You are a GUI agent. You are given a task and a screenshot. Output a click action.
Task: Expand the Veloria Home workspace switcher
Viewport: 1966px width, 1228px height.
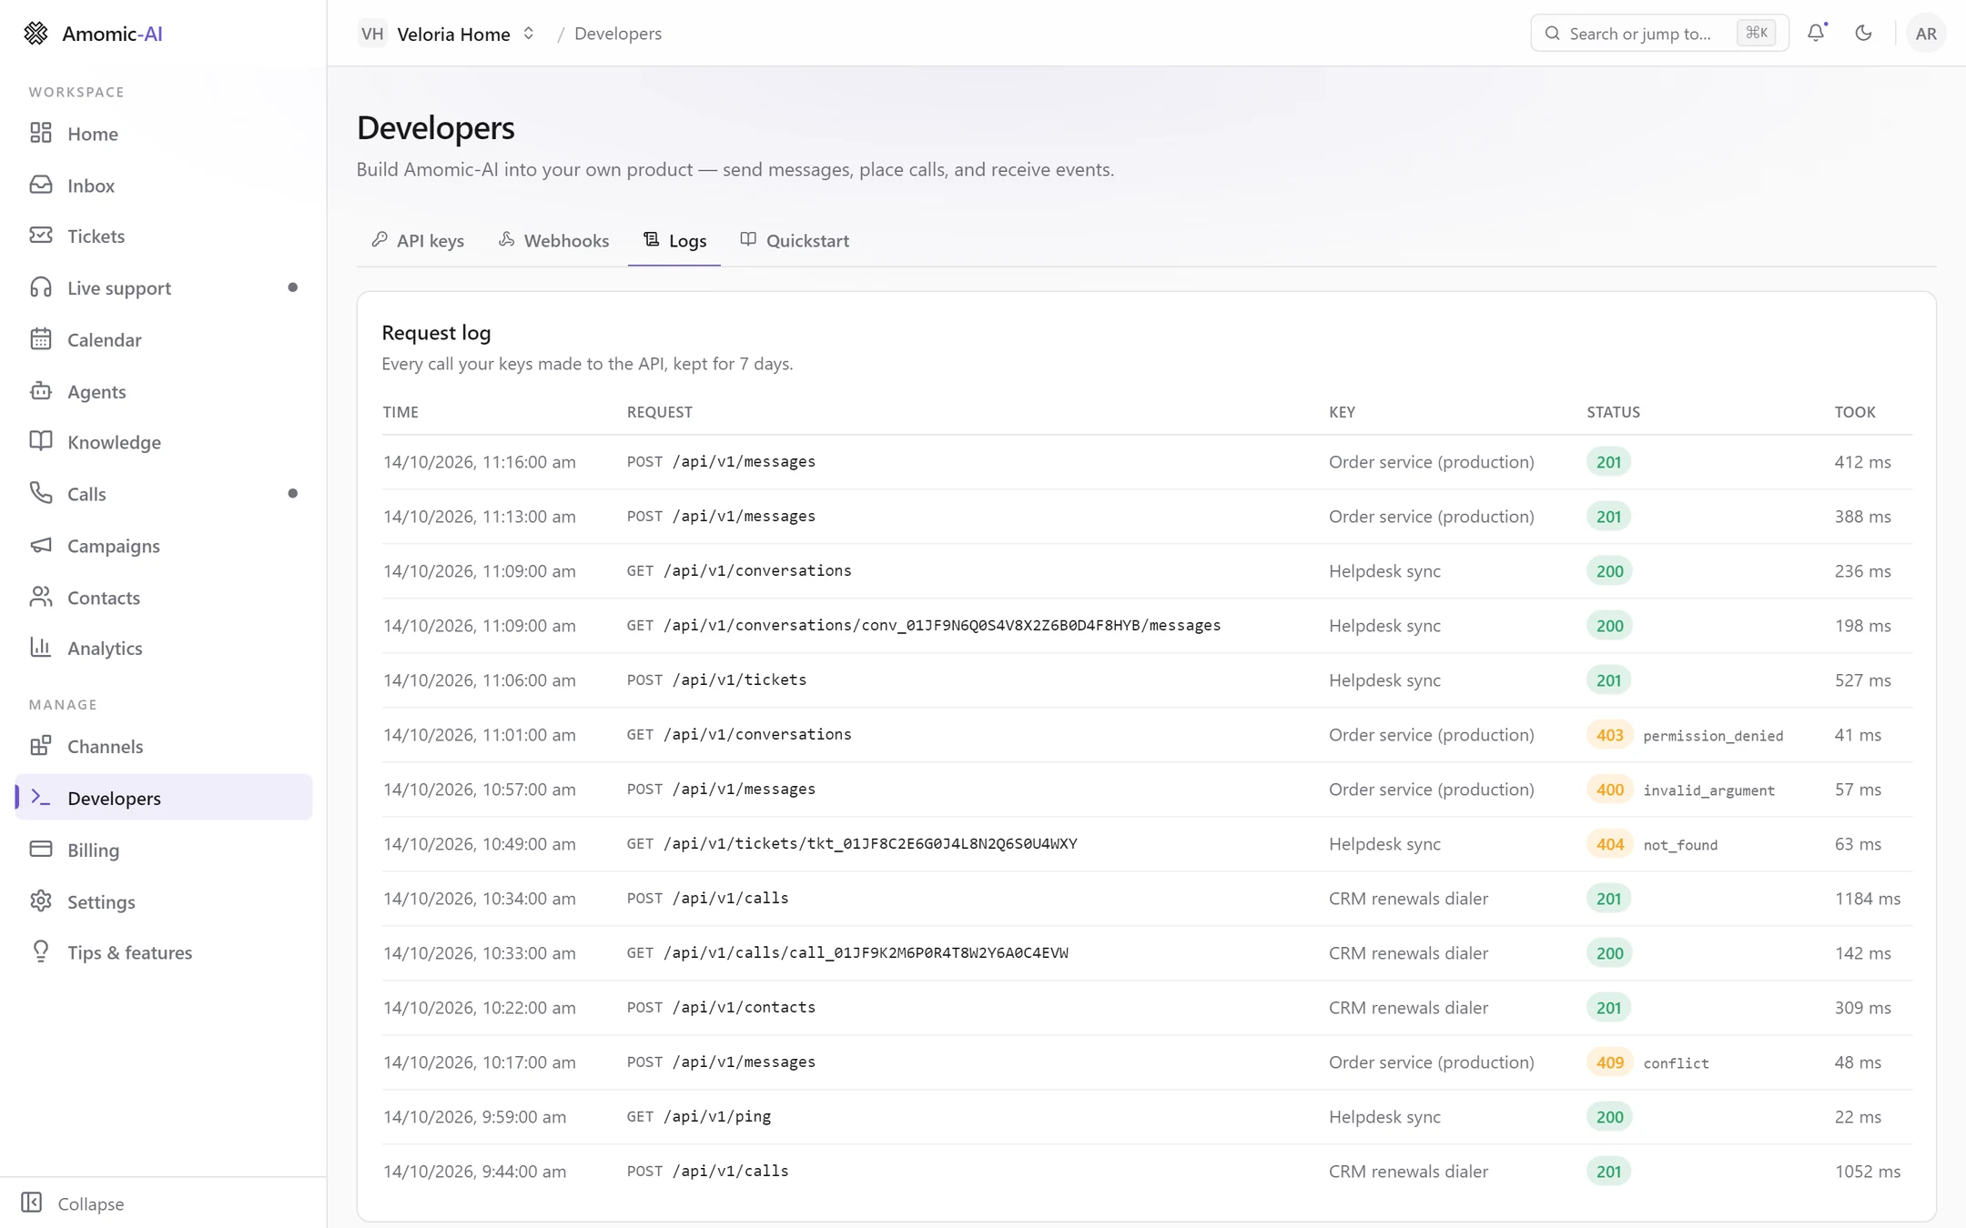[446, 34]
